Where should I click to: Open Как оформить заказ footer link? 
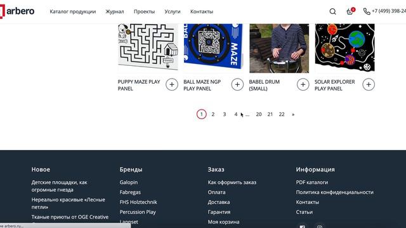[x=232, y=182]
